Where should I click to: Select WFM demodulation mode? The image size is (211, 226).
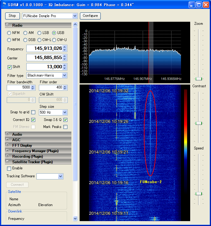pyautogui.click(x=9, y=40)
